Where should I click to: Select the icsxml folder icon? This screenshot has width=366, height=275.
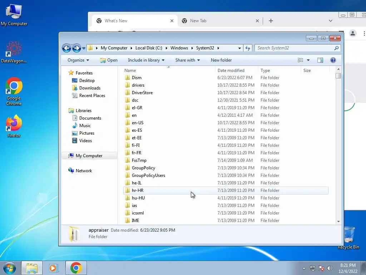[x=127, y=213]
